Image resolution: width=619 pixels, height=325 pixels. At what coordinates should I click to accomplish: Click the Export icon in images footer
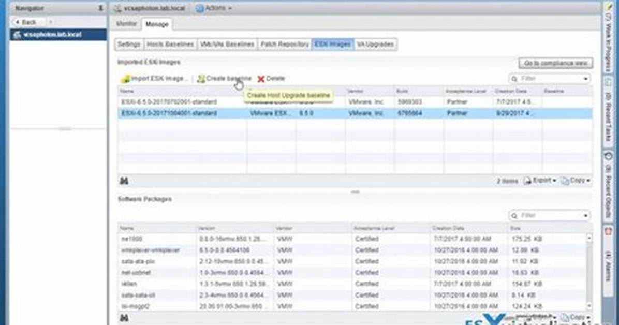527,181
